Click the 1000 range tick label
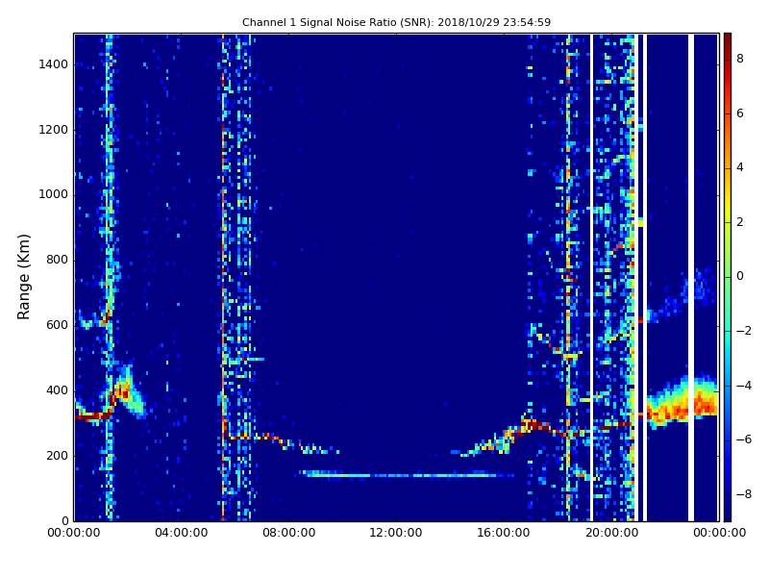The image size is (769, 577). click(54, 194)
